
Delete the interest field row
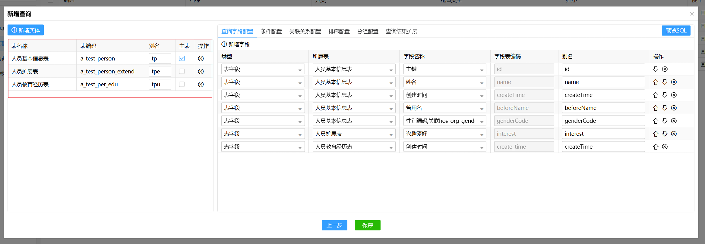tap(674, 134)
